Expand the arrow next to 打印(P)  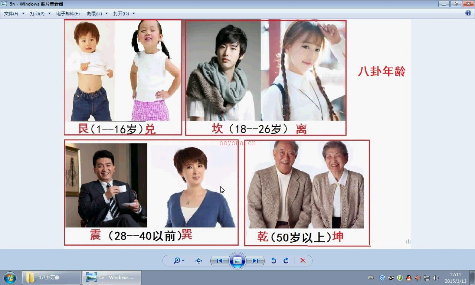[x=49, y=13]
